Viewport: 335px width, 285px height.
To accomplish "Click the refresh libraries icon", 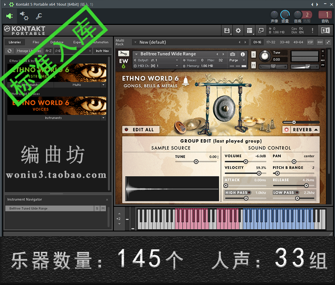I will pos(9,51).
